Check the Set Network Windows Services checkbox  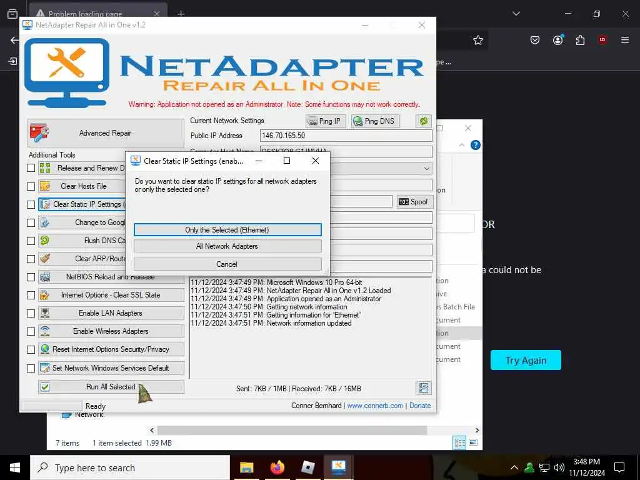tap(31, 368)
